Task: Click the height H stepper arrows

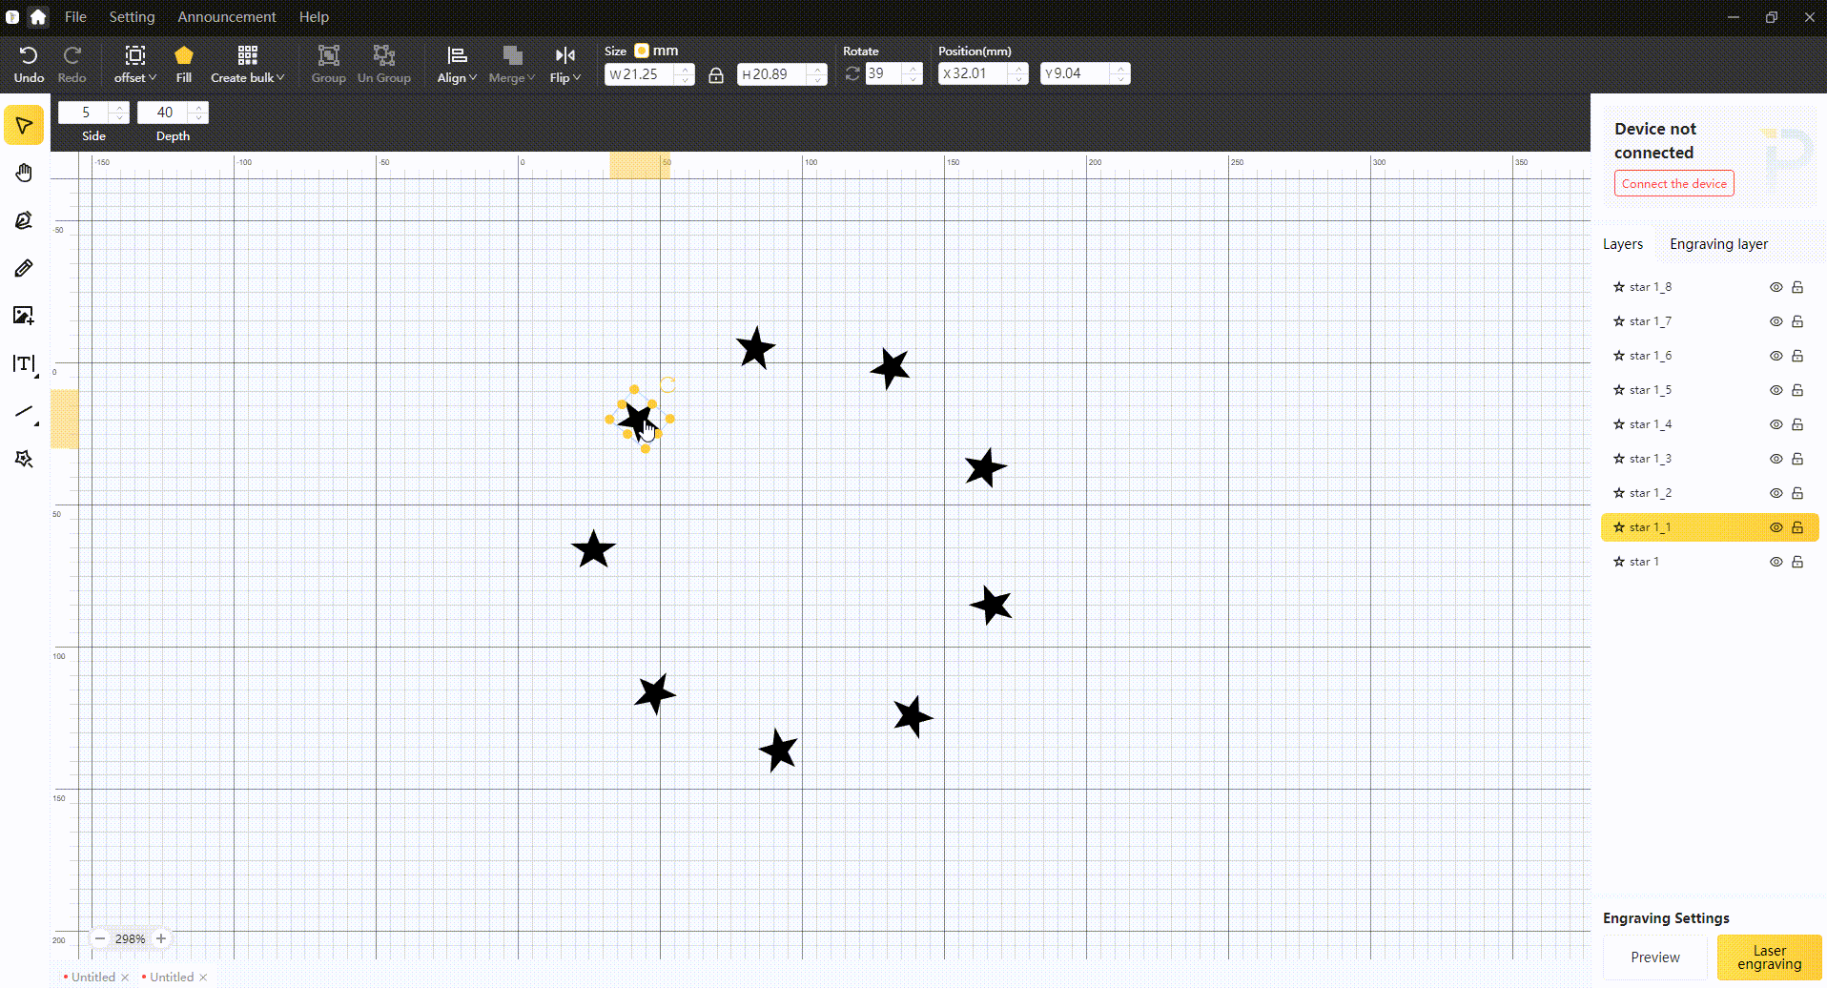Action: pos(817,74)
